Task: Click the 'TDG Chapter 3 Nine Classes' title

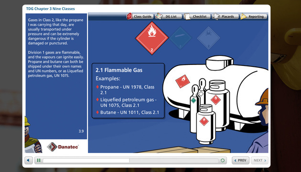Action: [x=51, y=9]
